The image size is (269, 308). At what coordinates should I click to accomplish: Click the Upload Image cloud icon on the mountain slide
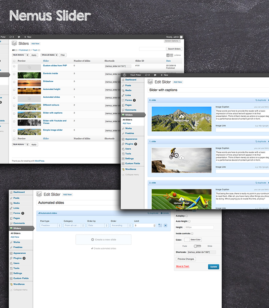[x=181, y=117]
